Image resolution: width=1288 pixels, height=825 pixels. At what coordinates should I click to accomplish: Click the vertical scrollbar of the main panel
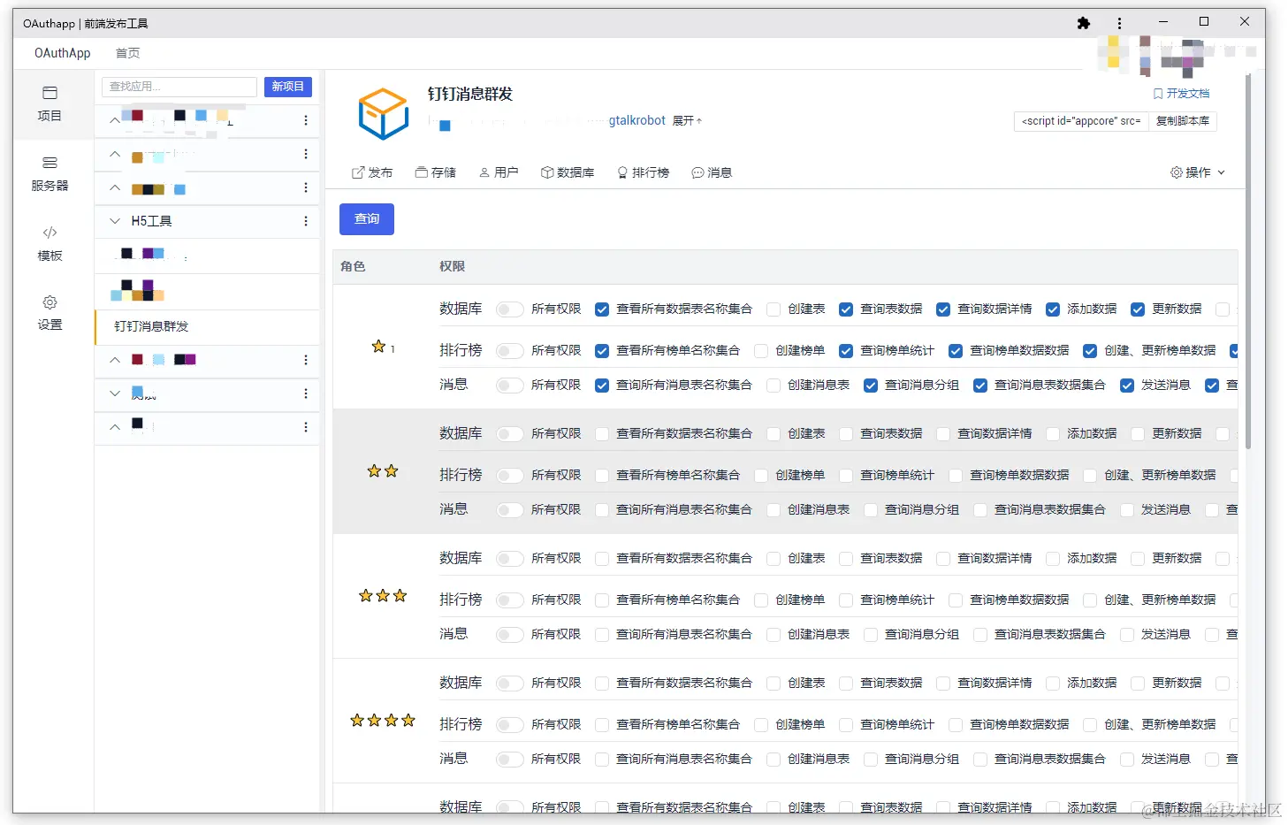tap(1248, 261)
